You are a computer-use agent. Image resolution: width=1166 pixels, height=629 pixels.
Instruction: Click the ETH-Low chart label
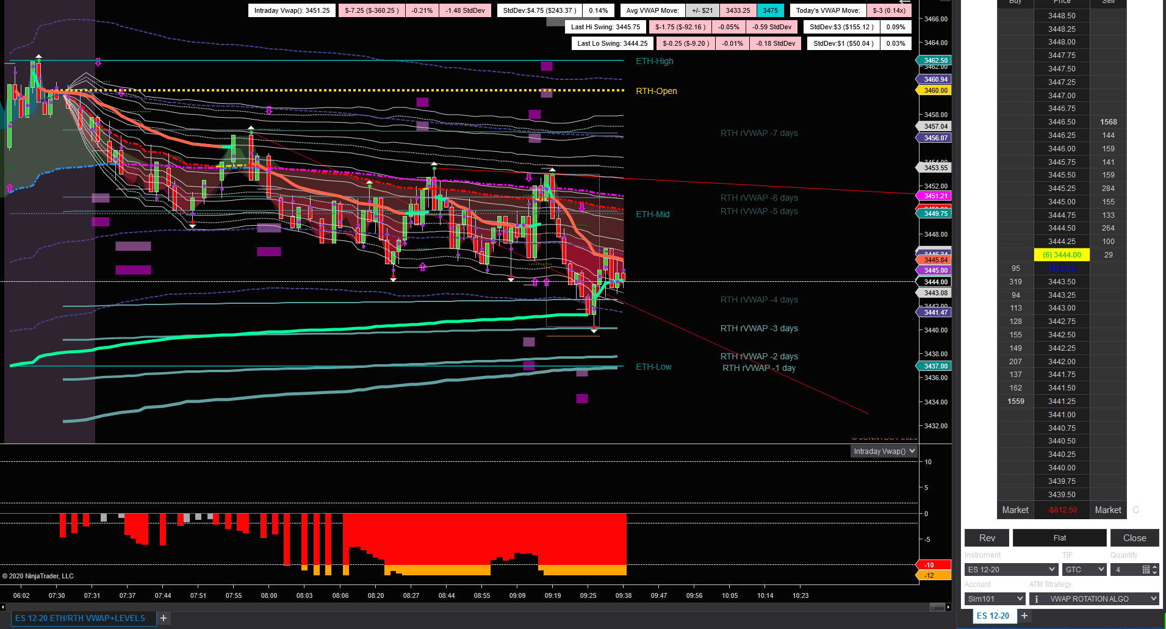point(653,367)
